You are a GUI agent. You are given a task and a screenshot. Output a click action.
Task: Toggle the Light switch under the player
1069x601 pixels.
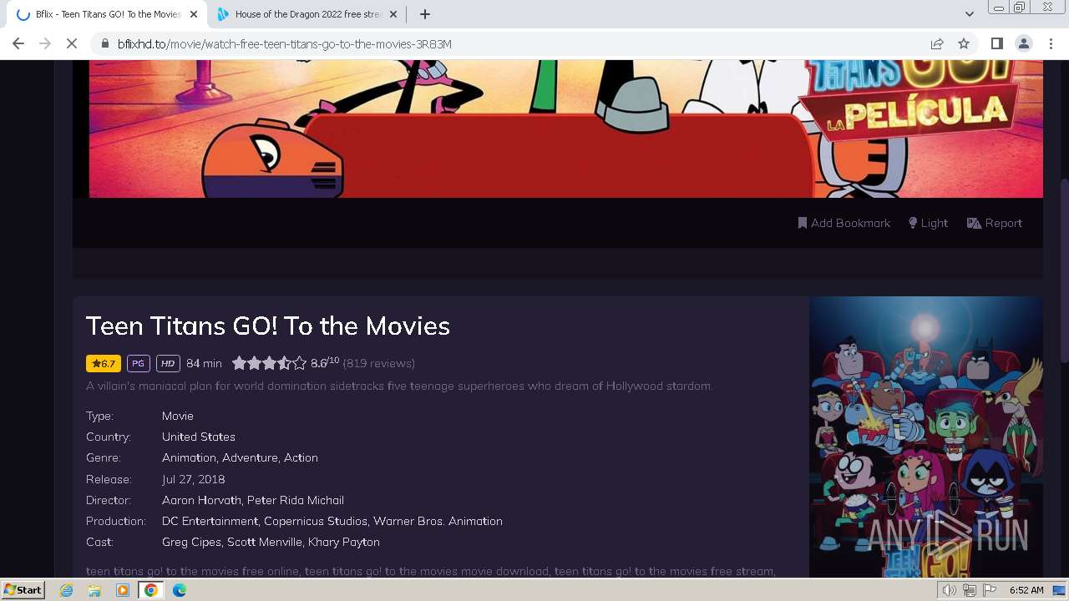click(x=928, y=223)
